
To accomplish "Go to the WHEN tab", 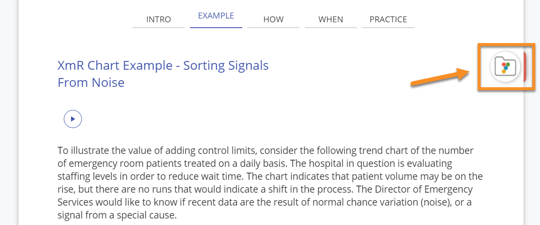I will 331,20.
